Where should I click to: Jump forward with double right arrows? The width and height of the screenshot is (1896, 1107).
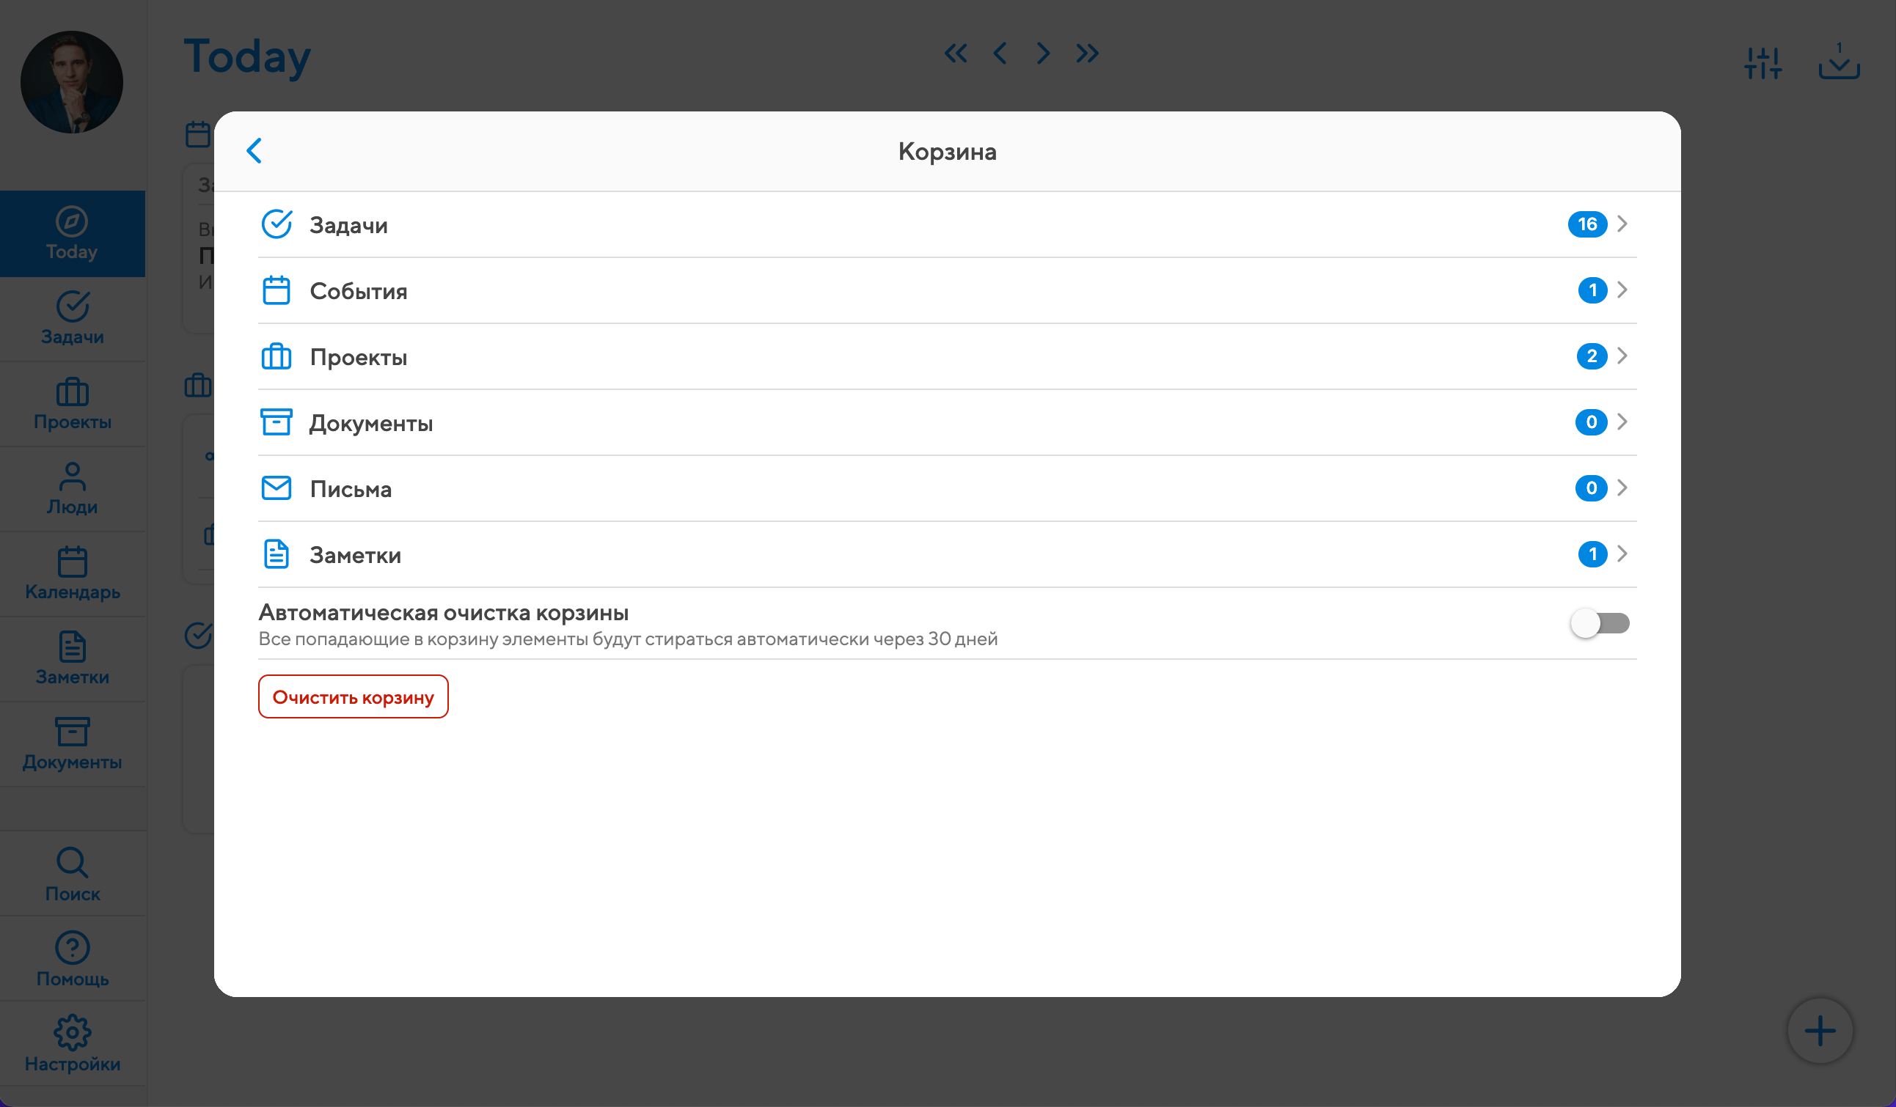[1086, 54]
